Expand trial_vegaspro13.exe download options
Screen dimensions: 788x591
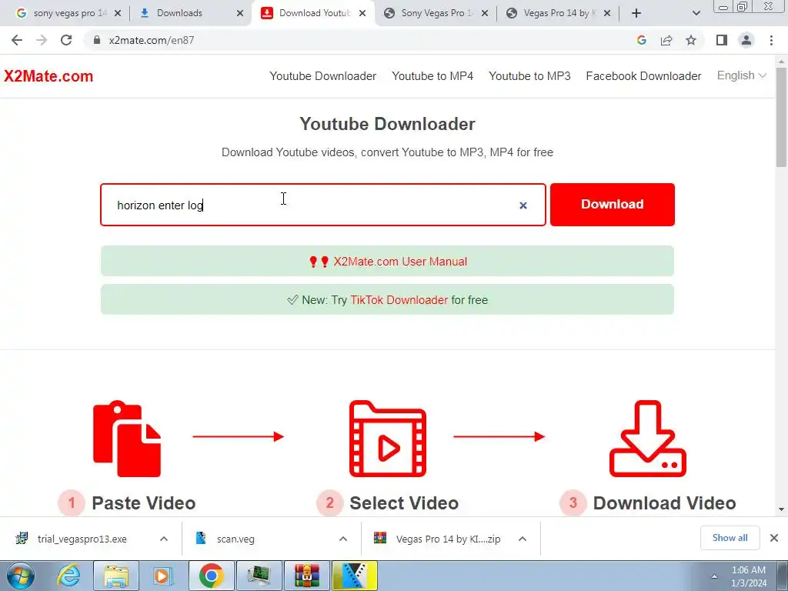[x=163, y=539]
